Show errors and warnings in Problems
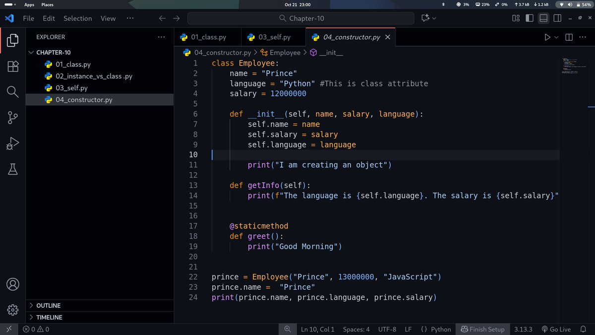The height and width of the screenshot is (335, 595). click(36, 329)
